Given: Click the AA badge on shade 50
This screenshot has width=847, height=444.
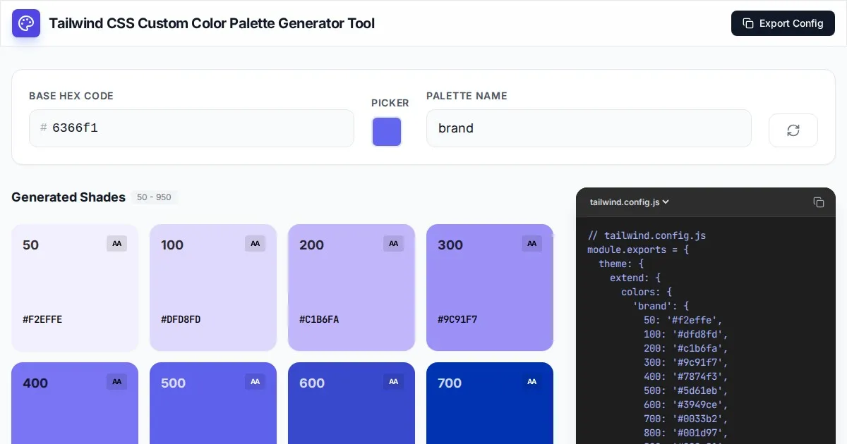Looking at the screenshot, I should [117, 244].
